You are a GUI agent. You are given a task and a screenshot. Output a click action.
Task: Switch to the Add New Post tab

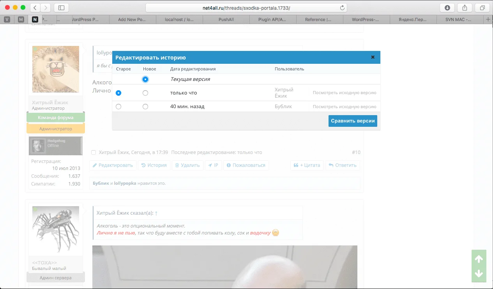click(133, 19)
